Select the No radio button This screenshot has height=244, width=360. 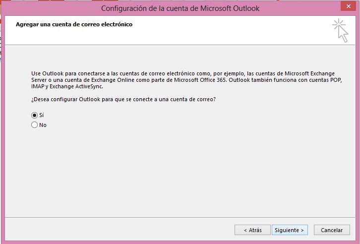pyautogui.click(x=34, y=125)
